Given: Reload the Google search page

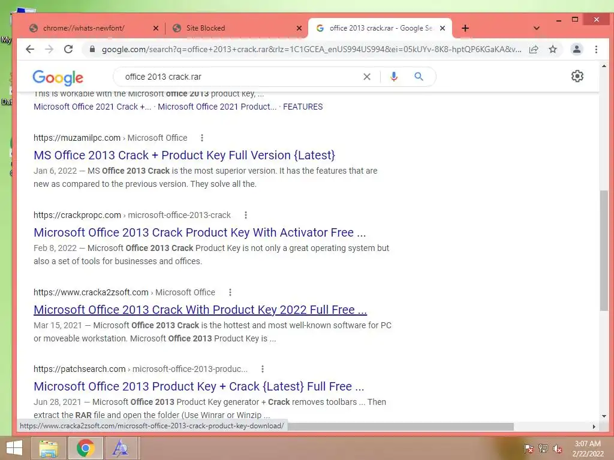Looking at the screenshot, I should [x=68, y=49].
